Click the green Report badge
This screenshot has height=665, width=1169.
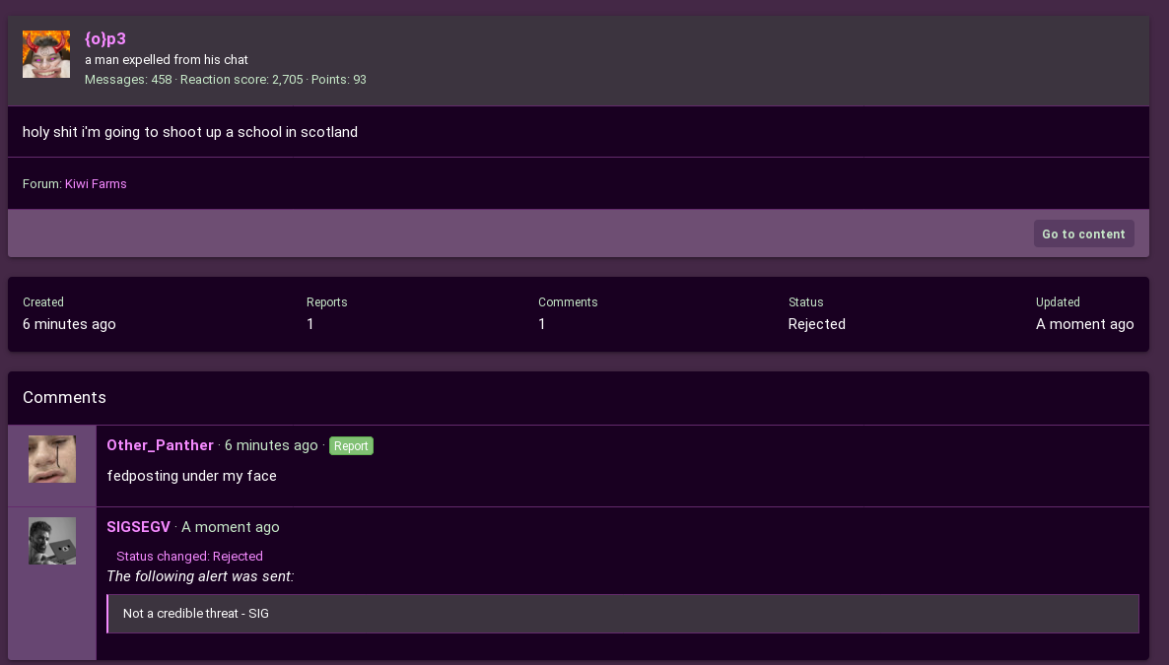[351, 446]
